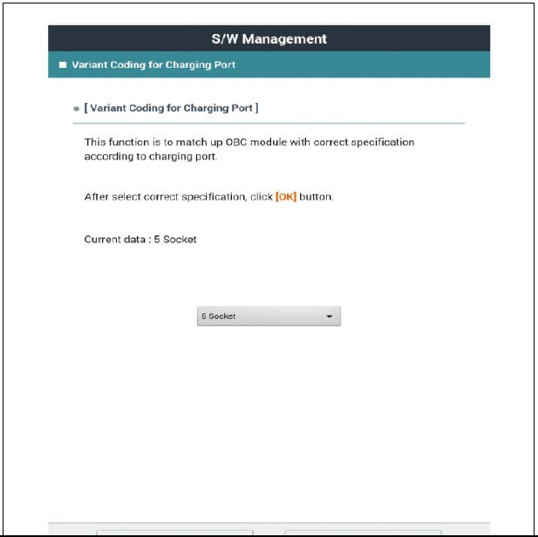Click the white square icon before Variant Coding

tap(63, 65)
